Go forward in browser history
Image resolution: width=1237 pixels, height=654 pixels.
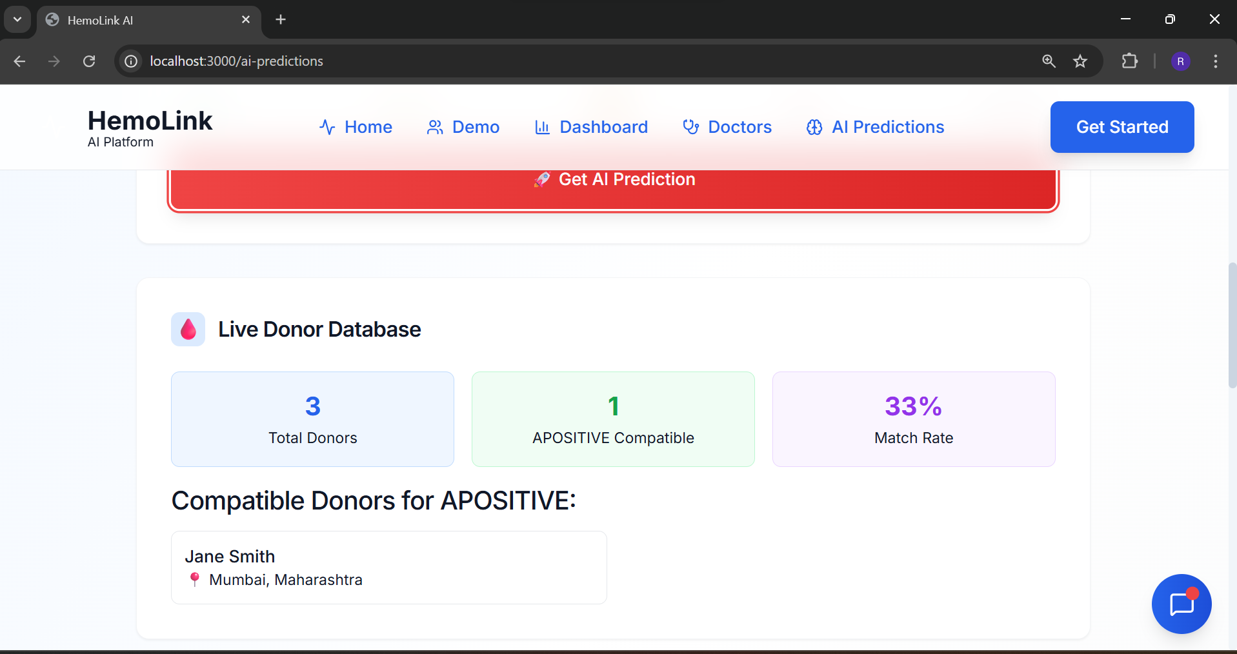54,61
